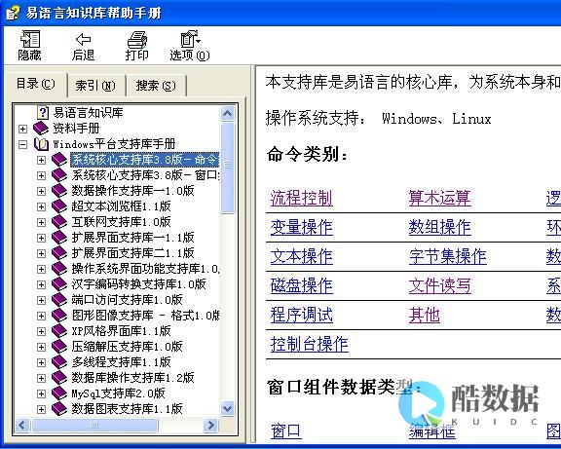Viewport: 561px width, 449px height.
Task: Select the MySql支持库2.0版 tree item
Action: [118, 393]
